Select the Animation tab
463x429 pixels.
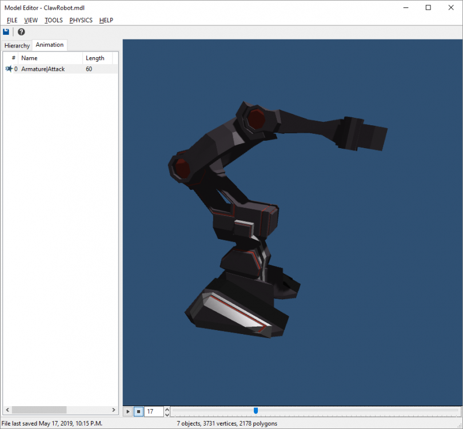tap(50, 45)
